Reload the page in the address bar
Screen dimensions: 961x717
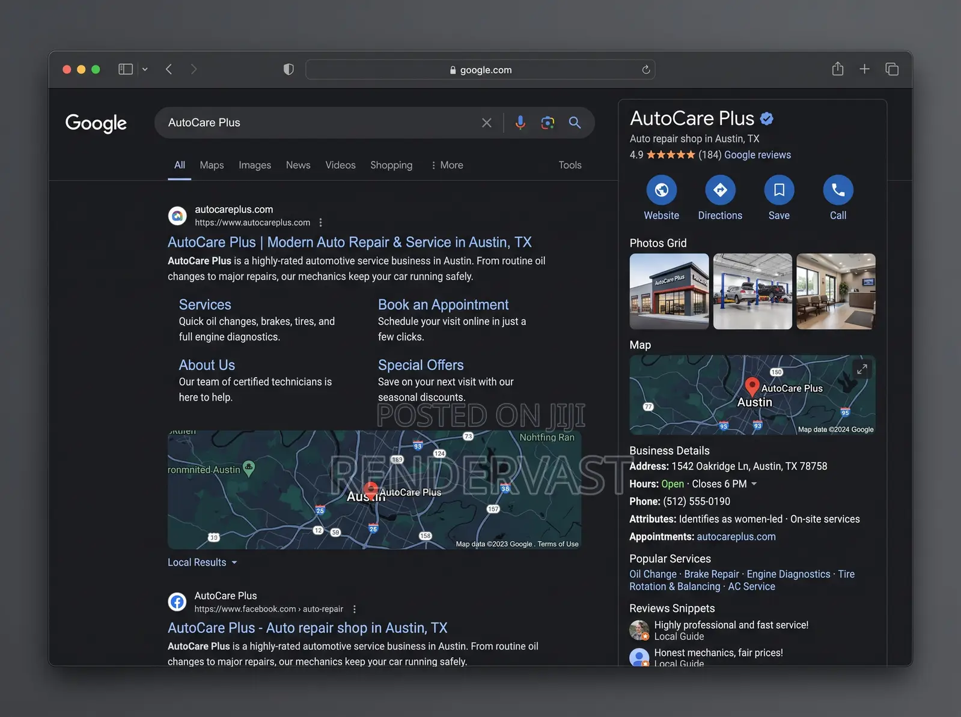pyautogui.click(x=646, y=70)
